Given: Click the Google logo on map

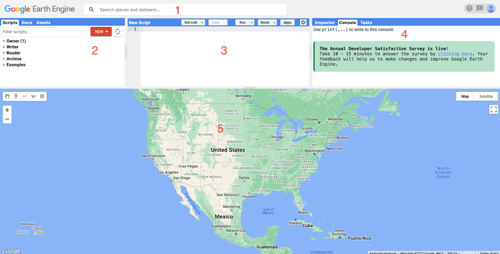Looking at the screenshot, I should pyautogui.click(x=12, y=251).
